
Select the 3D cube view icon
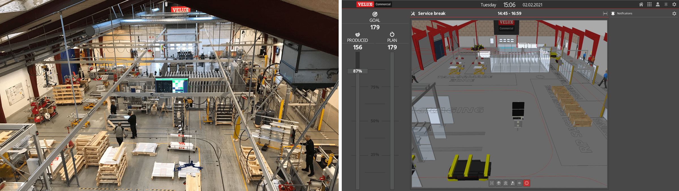click(498, 183)
